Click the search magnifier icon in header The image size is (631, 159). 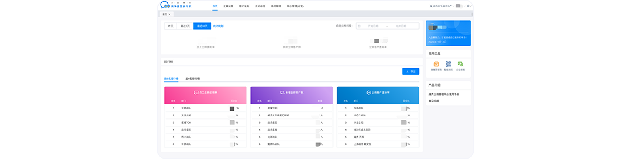(431, 6)
